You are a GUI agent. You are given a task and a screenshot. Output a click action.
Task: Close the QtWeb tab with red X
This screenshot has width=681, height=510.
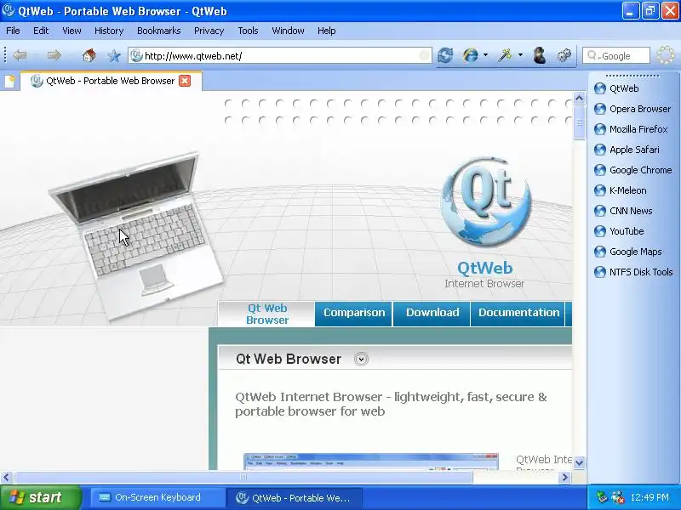(x=185, y=81)
